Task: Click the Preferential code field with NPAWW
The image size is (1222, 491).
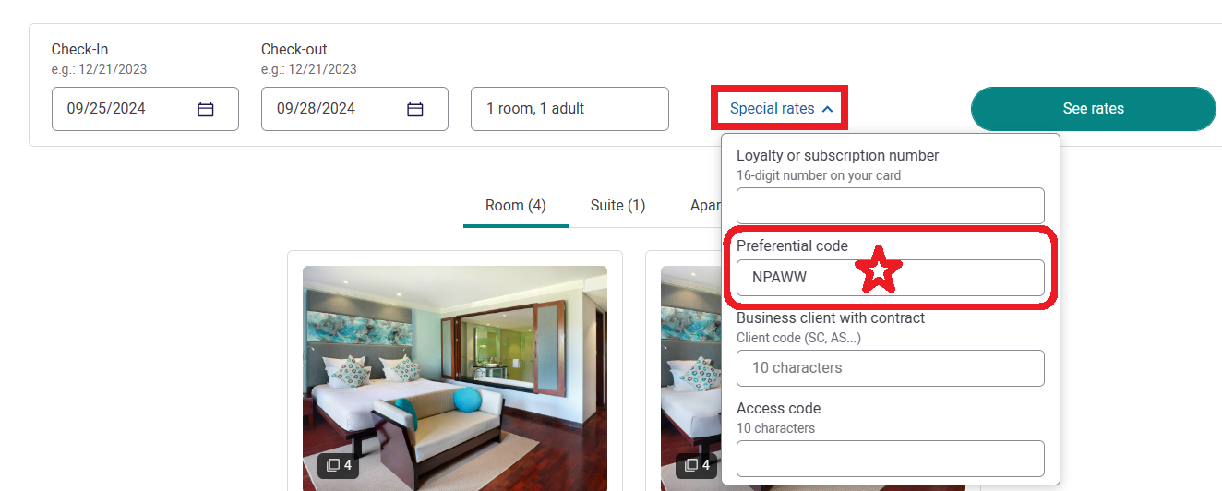Action: pyautogui.click(x=891, y=278)
